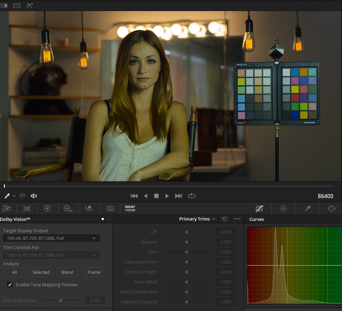This screenshot has height=311, width=342.
Task: Switch to the second Dolby Vision page dot
Action: 109,219
